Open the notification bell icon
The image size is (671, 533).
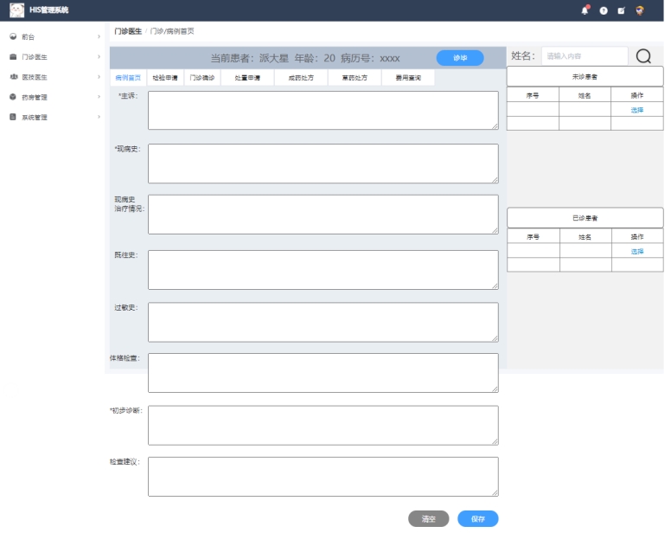click(585, 10)
